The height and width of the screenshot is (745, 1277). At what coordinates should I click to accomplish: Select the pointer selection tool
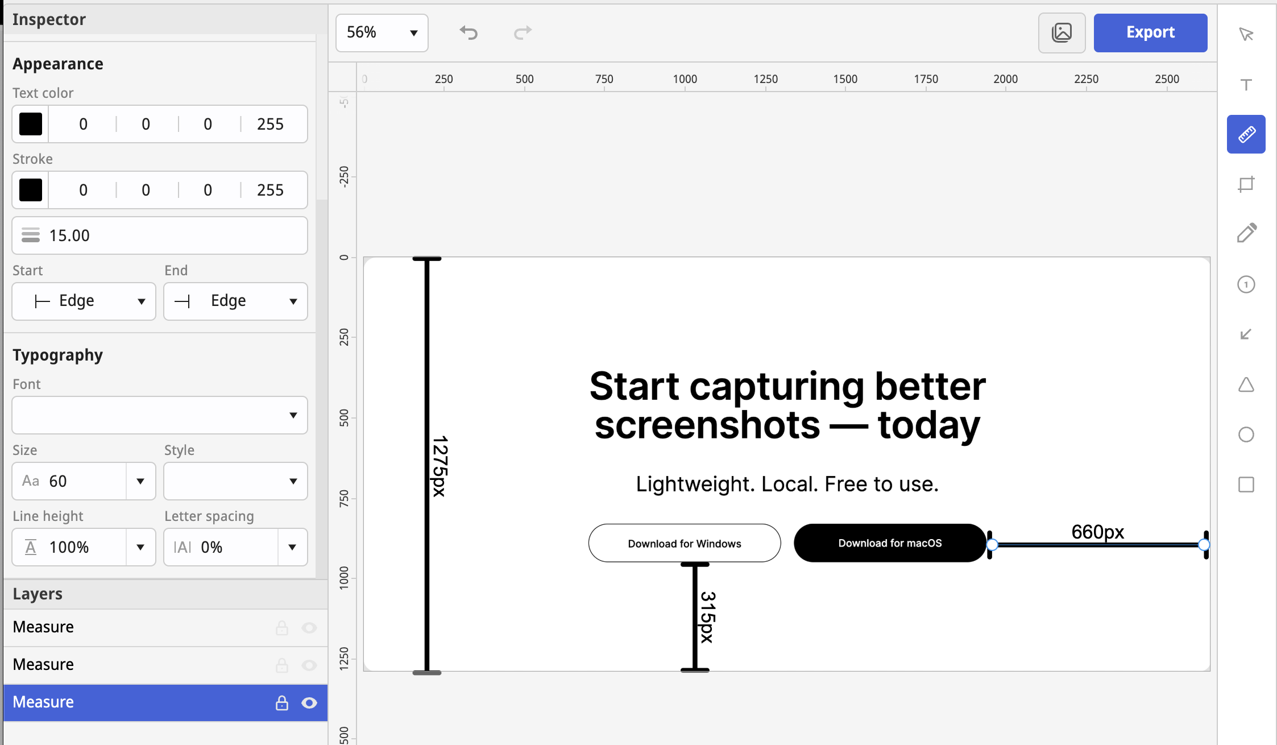pos(1246,35)
